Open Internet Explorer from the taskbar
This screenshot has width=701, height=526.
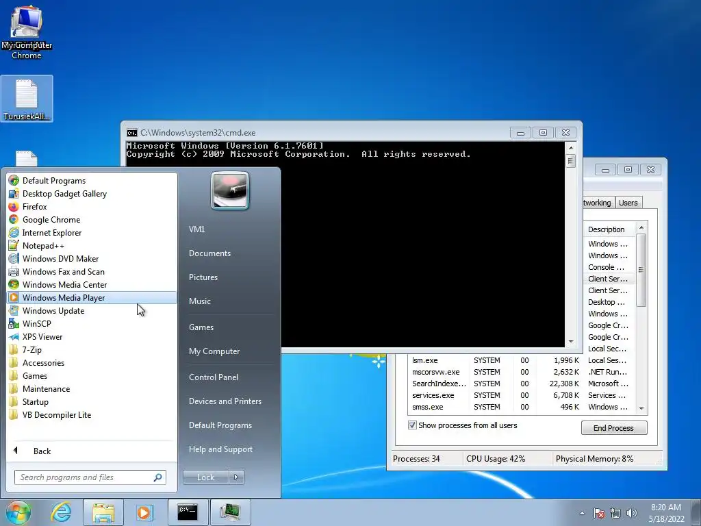click(x=61, y=512)
